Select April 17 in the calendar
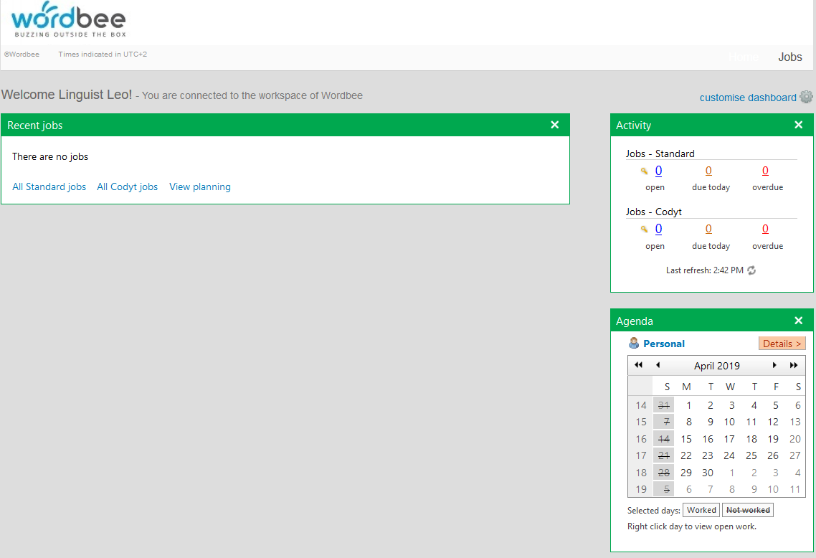Viewport: 816px width, 558px height. [x=729, y=439]
